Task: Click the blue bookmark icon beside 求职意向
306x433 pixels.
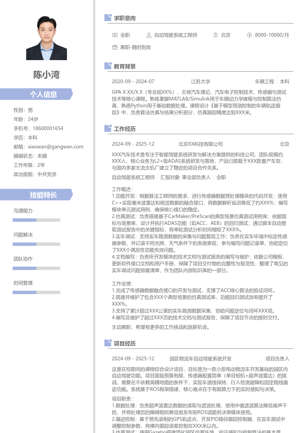Action: pos(107,18)
